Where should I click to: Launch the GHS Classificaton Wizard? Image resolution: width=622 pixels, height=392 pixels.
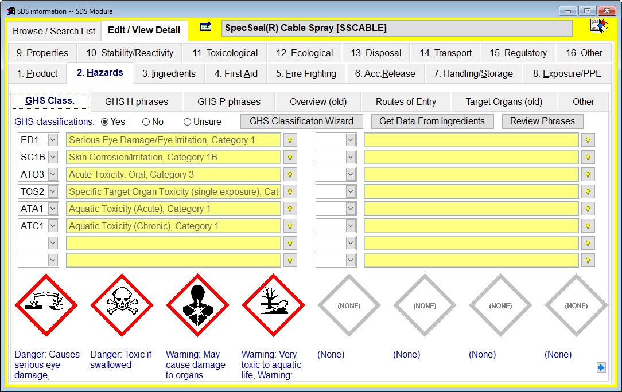click(301, 121)
